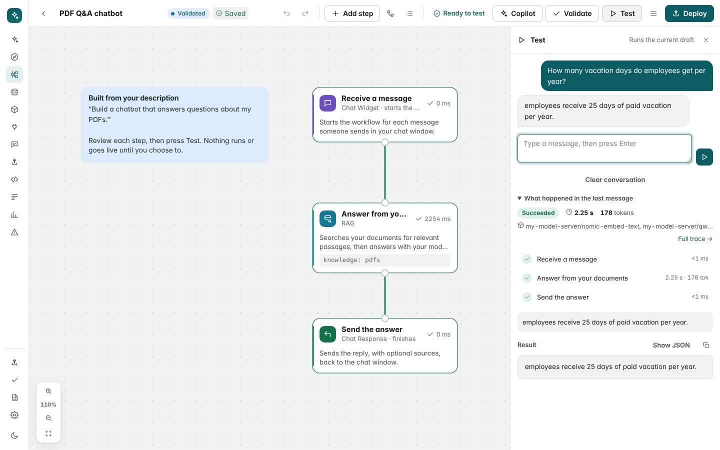Go back with the left chevron arrow
The height and width of the screenshot is (450, 720).
(x=43, y=13)
